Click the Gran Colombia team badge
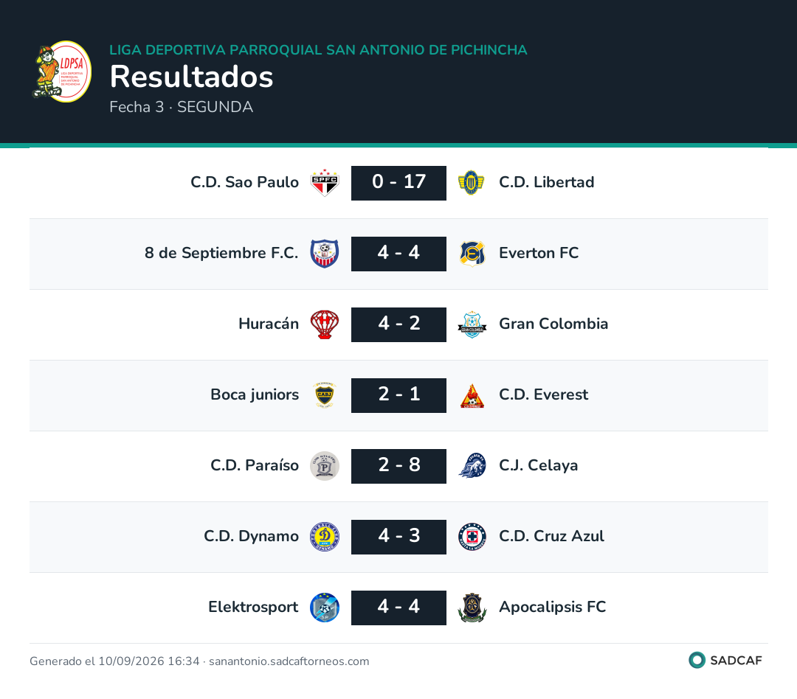Screen dimensions: 797x699 pos(472,324)
